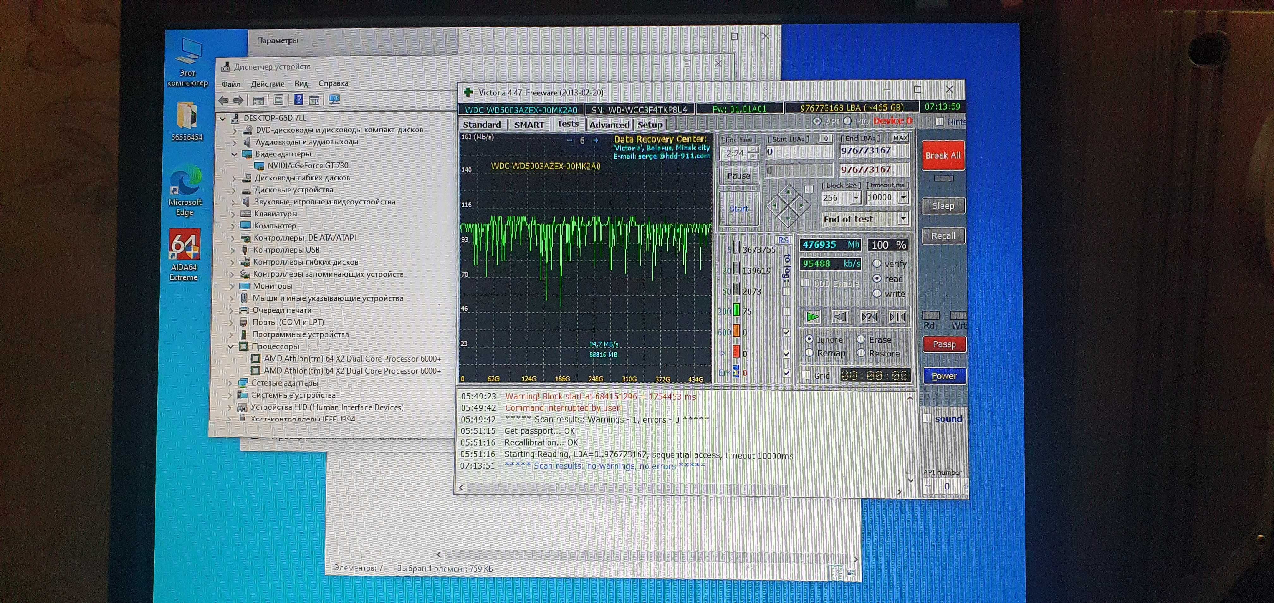Click NVIDIA GeForce GT 730 device icon
This screenshot has width=1274, height=603.
pyautogui.click(x=259, y=166)
